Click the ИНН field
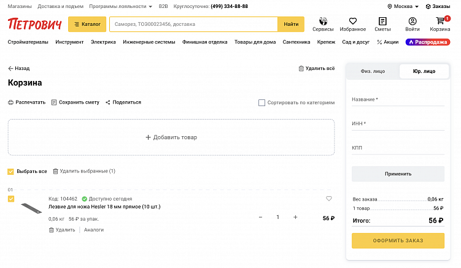The width and height of the screenshot is (461, 268). click(398, 124)
